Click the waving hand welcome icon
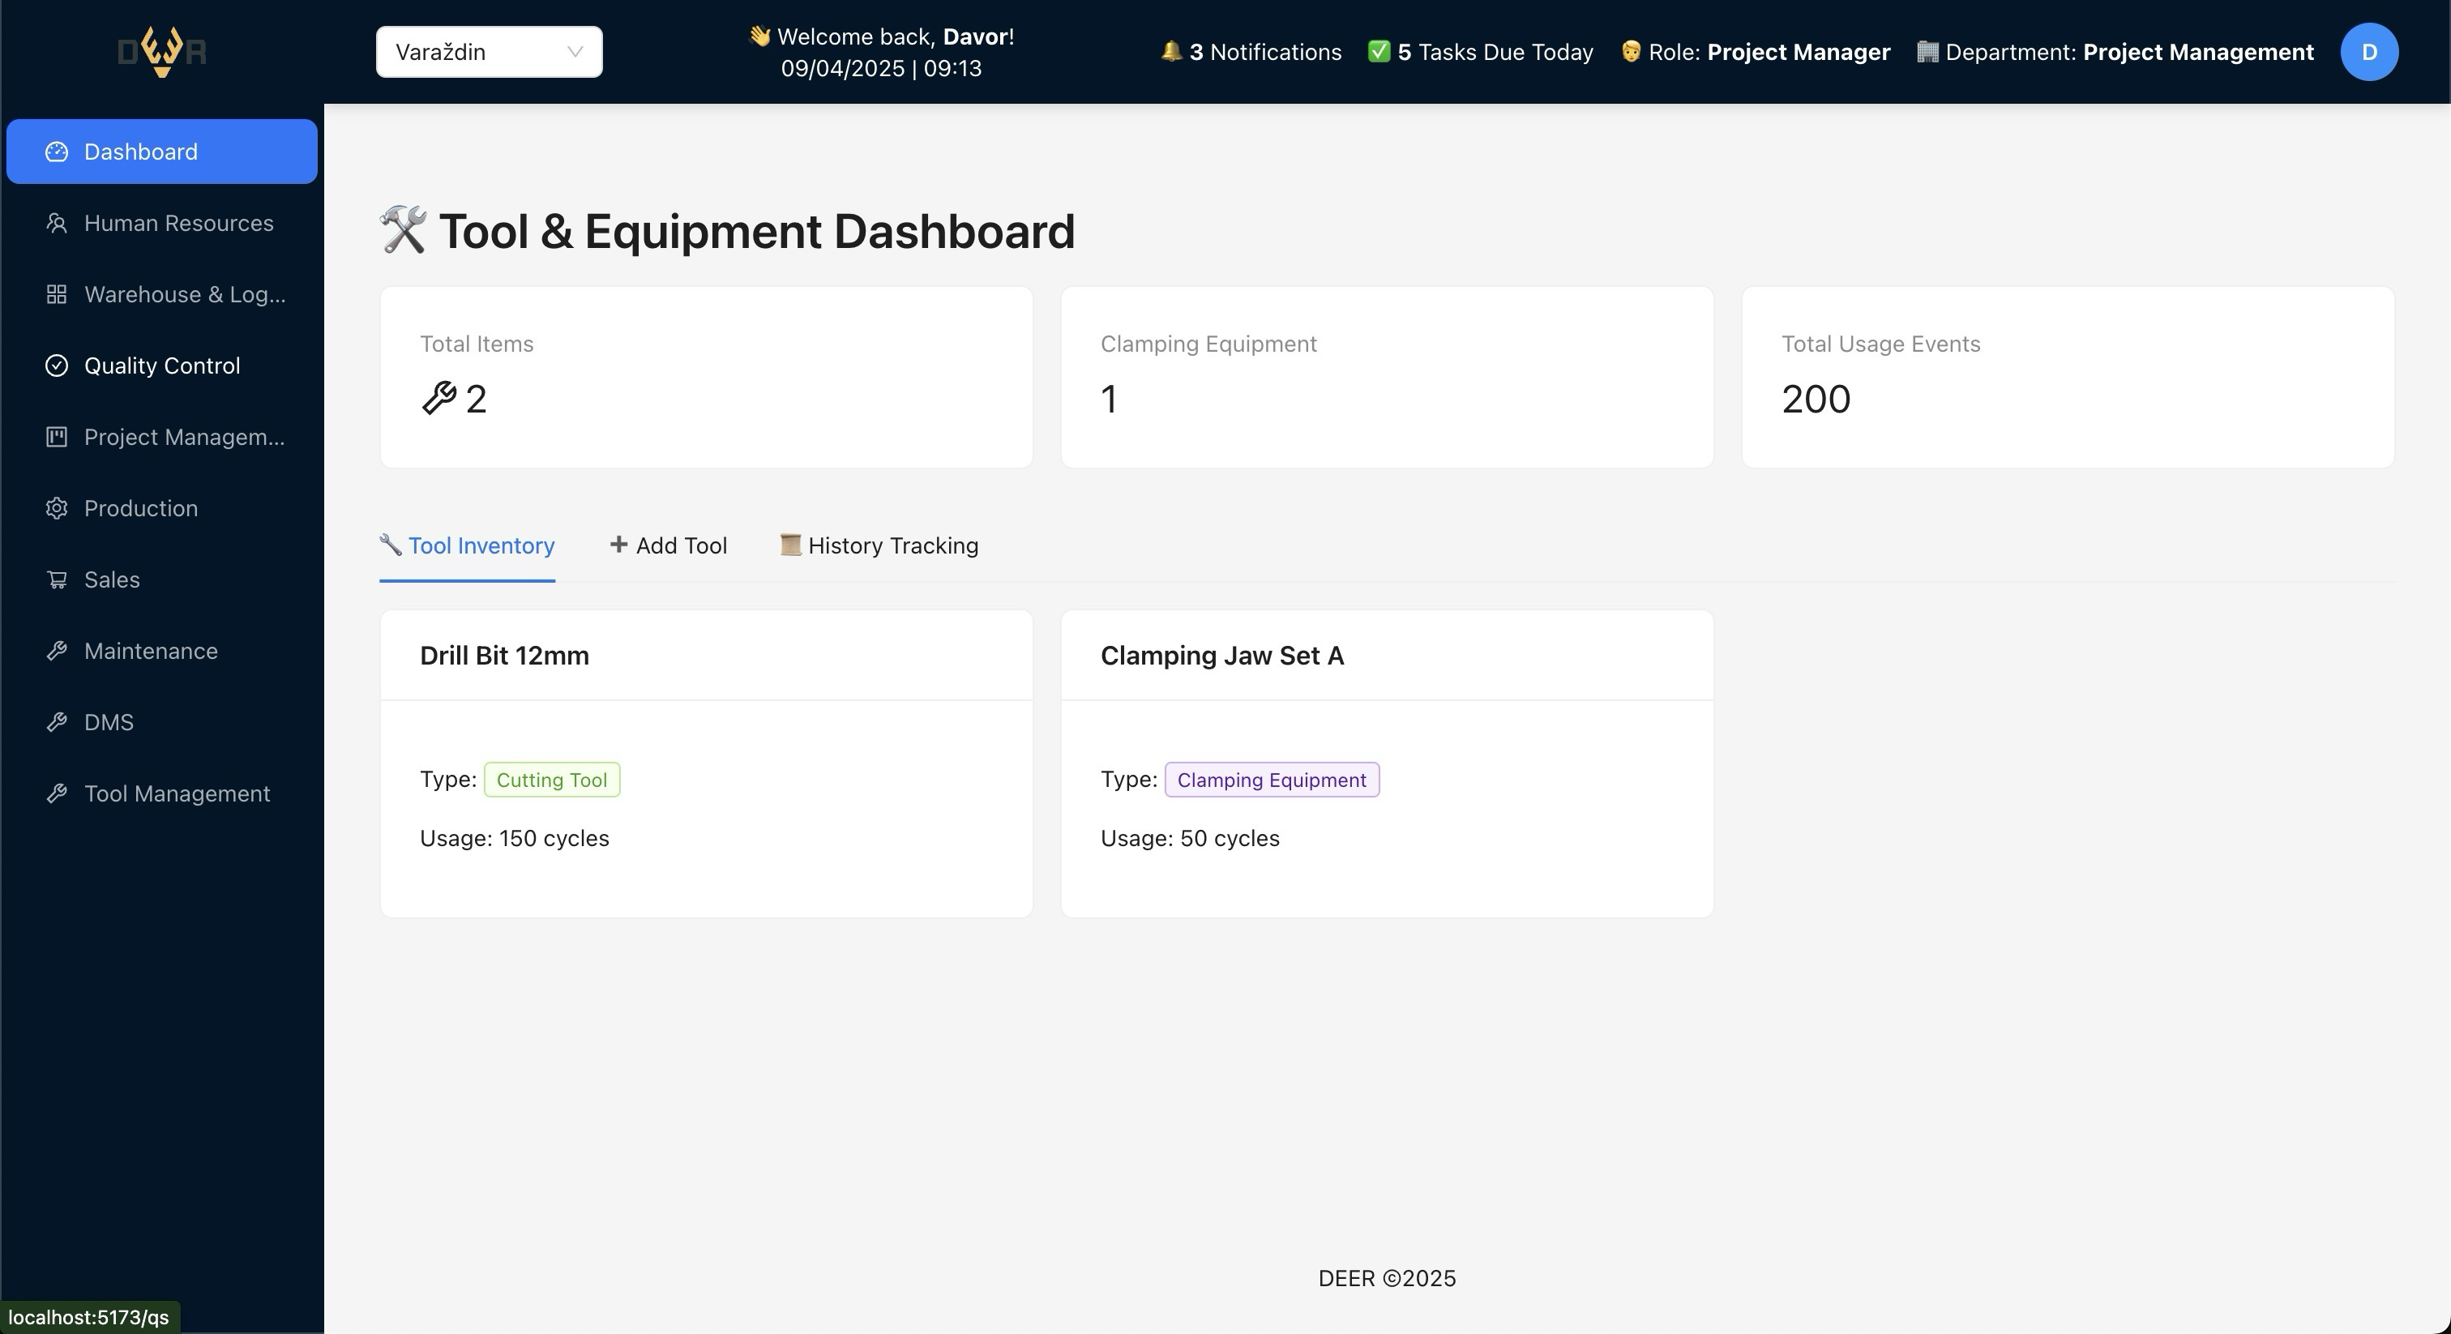The image size is (2451, 1334). pyautogui.click(x=759, y=36)
